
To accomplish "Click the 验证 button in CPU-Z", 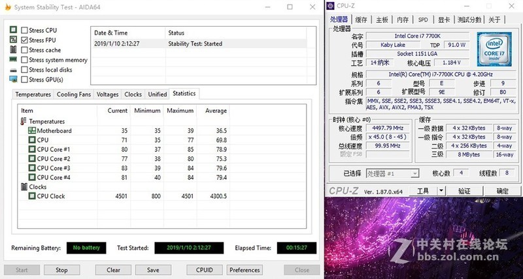I will click(464, 191).
